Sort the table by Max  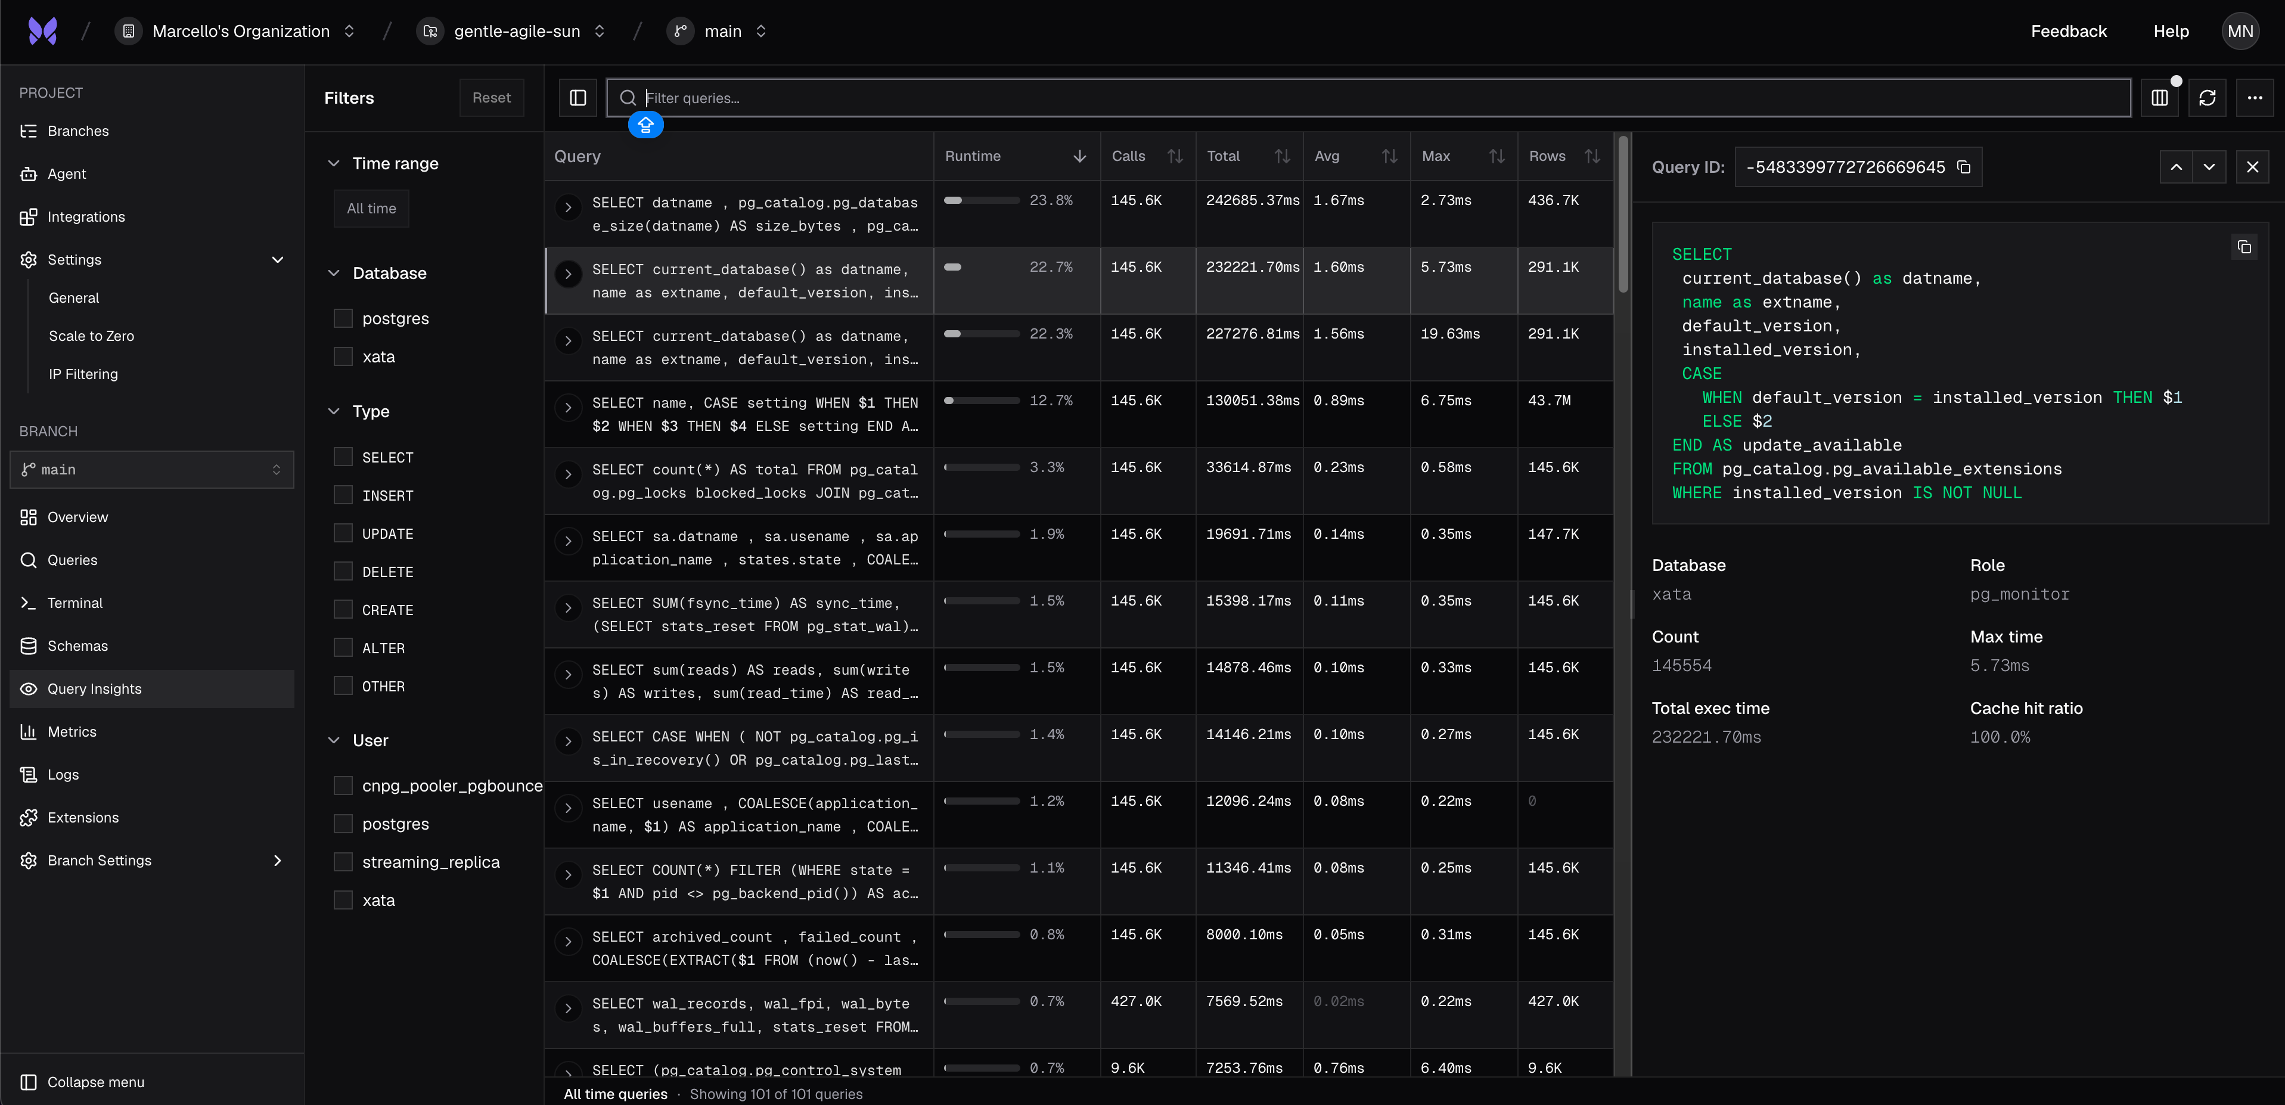1497,156
